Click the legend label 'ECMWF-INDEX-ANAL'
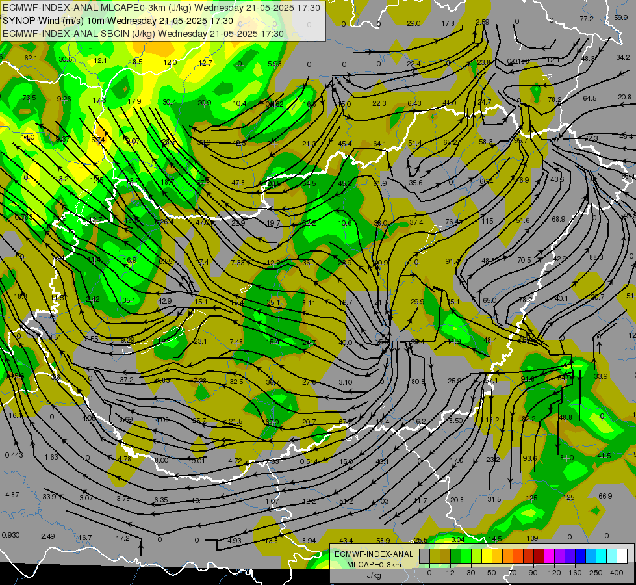Screen dimensions: 636x585 [x=374, y=554]
